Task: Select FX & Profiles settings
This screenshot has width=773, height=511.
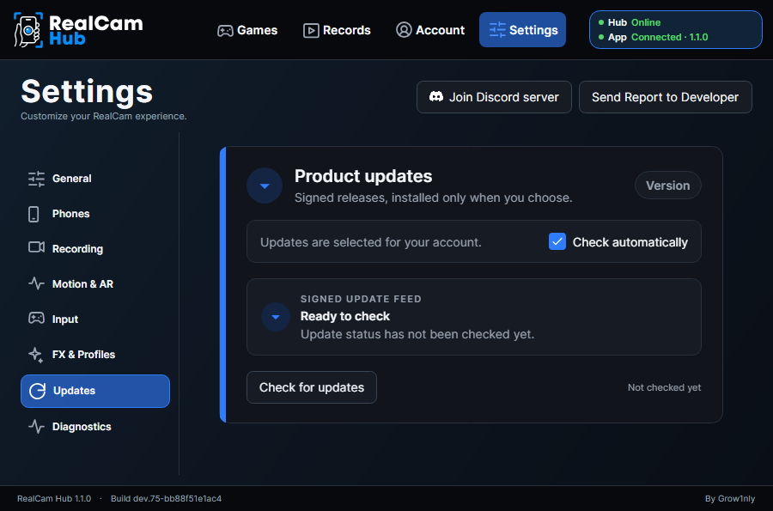Action: click(95, 355)
